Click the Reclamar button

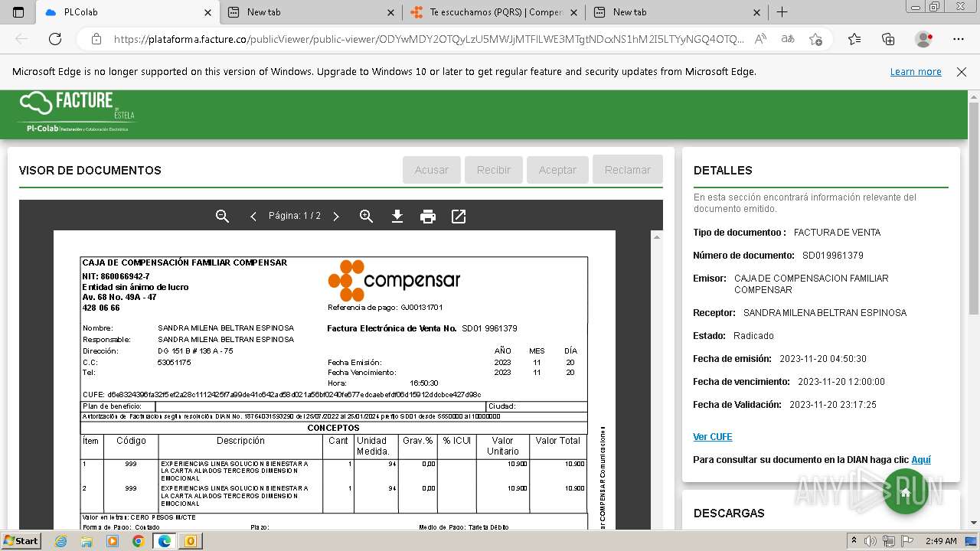628,170
